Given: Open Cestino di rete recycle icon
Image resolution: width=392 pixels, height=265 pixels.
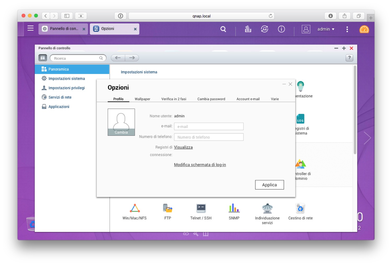Looking at the screenshot, I should (x=301, y=208).
